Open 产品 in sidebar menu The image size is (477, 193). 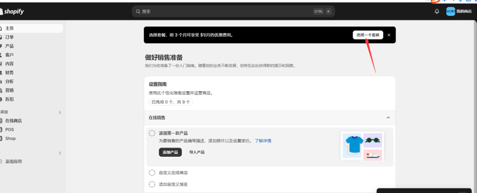9,46
